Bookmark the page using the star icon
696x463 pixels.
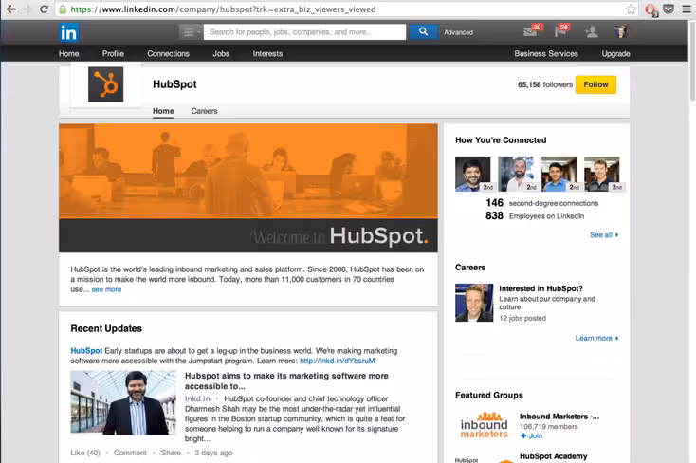631,9
